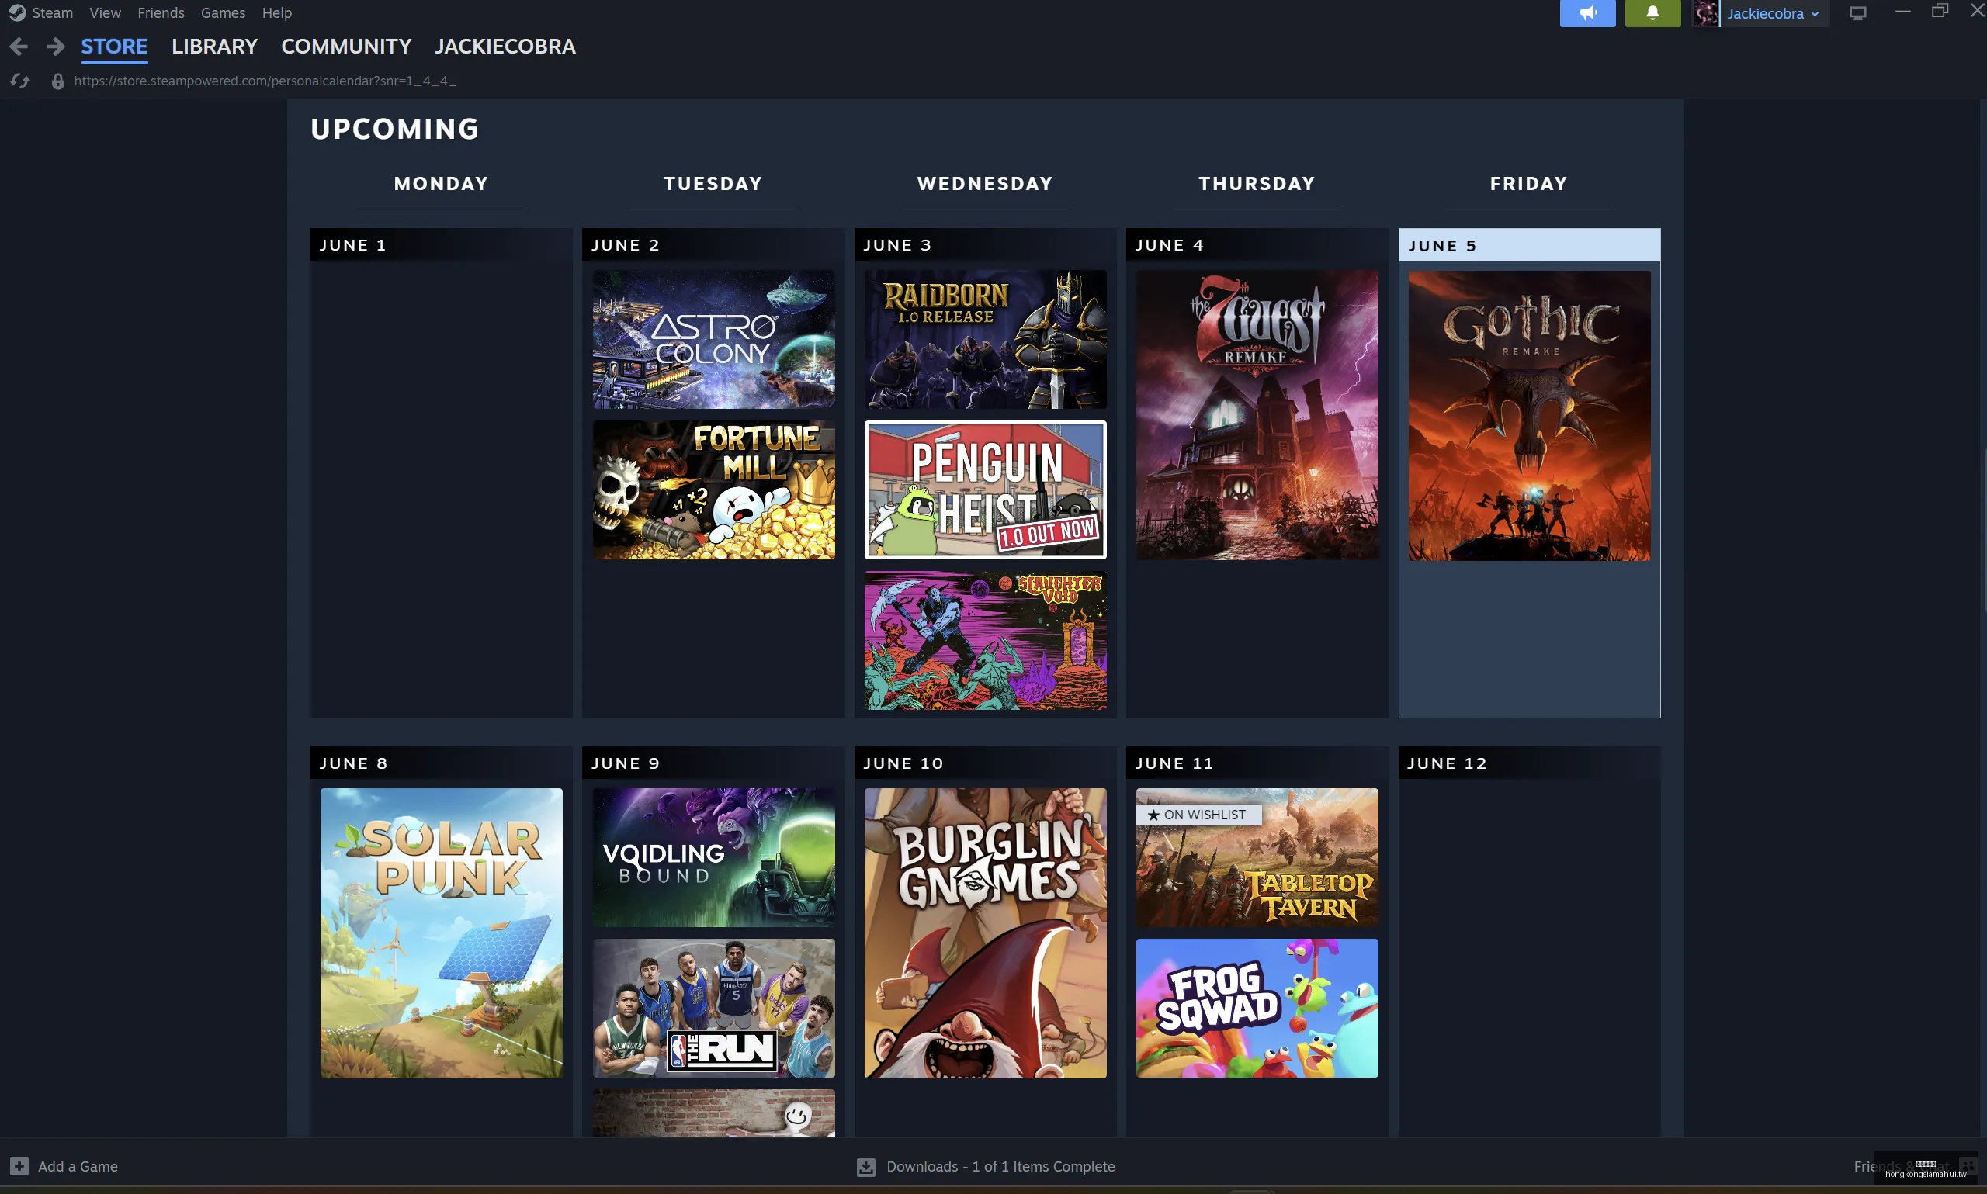Click the JUNE 12 date header

coord(1529,763)
